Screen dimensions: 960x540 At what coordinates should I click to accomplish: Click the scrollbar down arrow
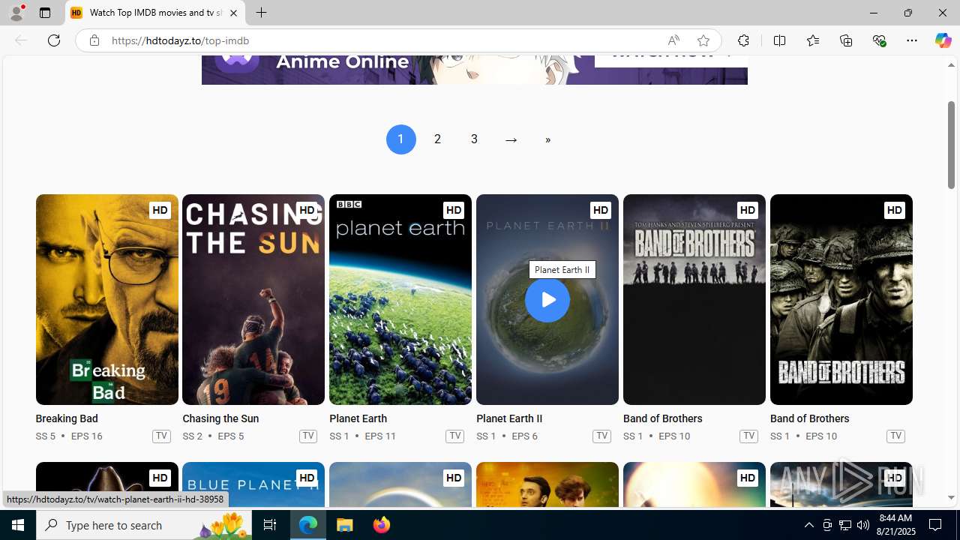(x=951, y=497)
